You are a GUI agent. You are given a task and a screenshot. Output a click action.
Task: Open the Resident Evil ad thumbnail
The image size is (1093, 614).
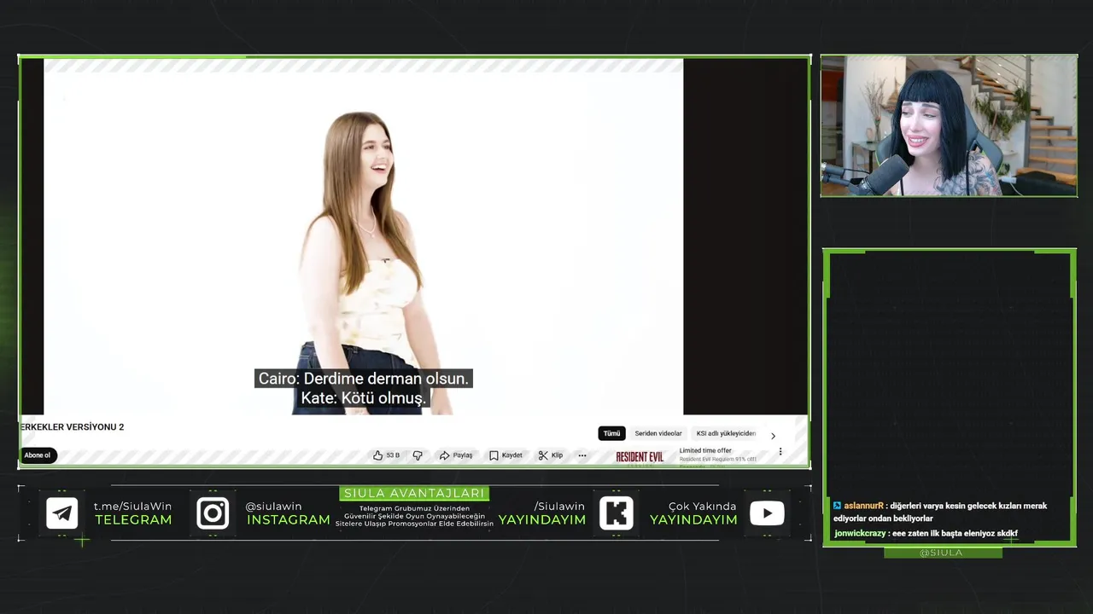[640, 457]
